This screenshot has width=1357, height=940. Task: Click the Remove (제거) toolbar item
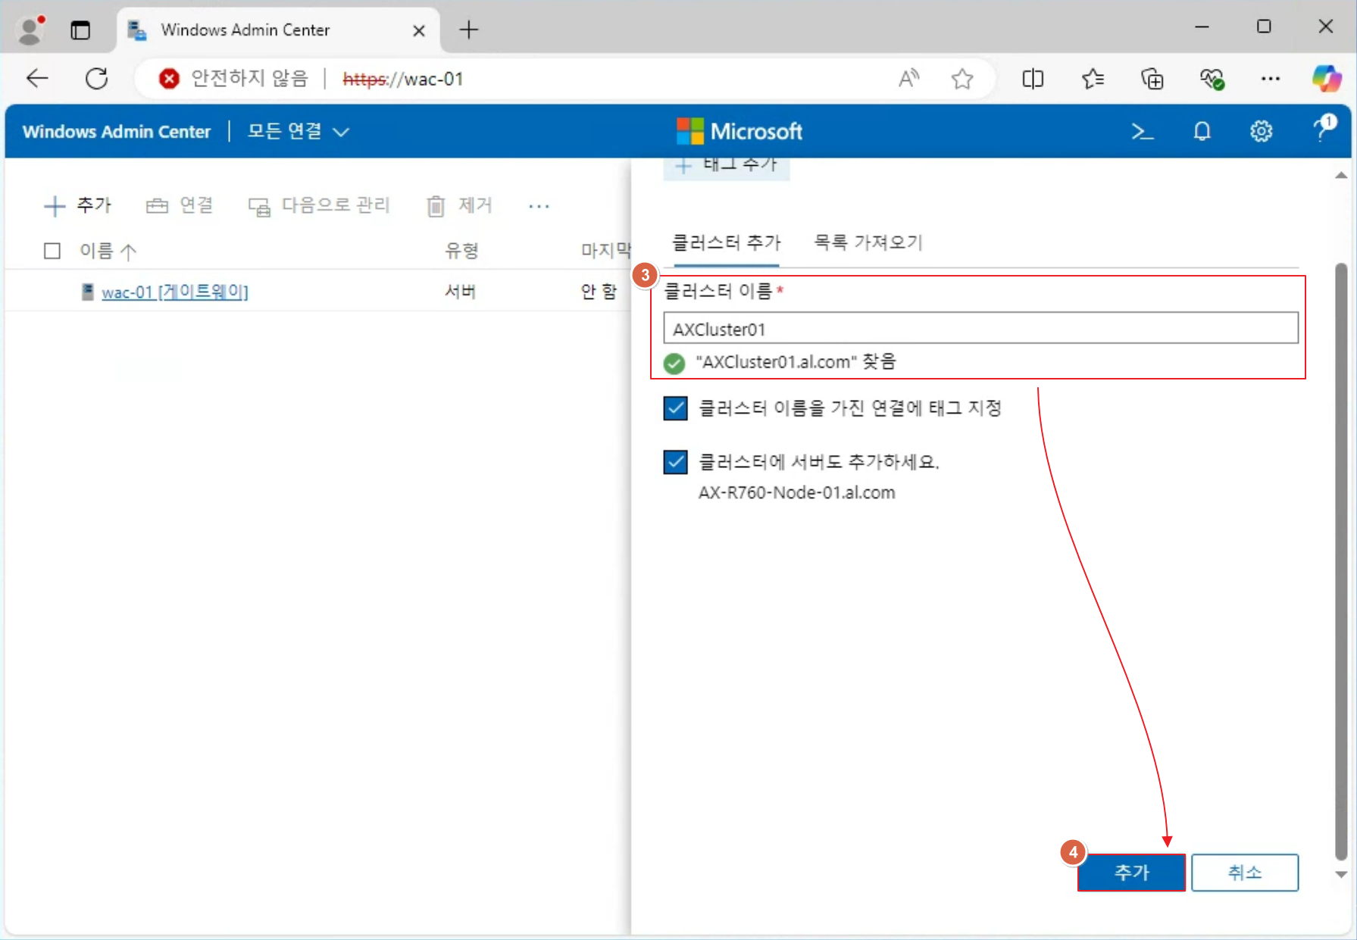tap(459, 205)
